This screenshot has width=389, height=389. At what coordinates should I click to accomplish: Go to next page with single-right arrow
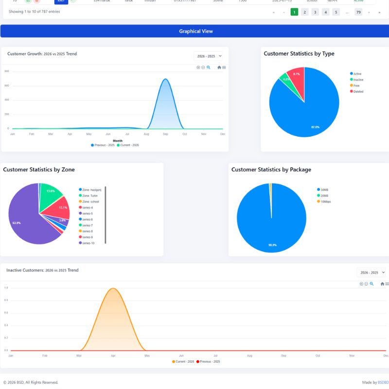369,12
